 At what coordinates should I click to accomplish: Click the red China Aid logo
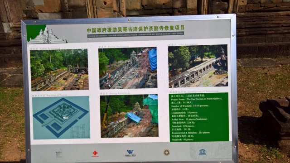95,153
